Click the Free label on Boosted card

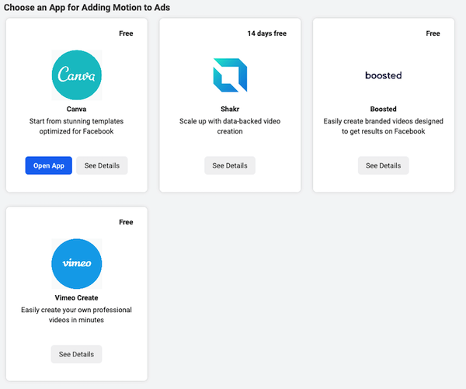click(x=433, y=33)
